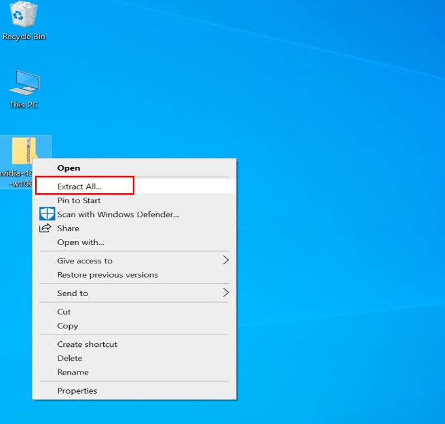Choose Share menu entry

[x=134, y=228]
